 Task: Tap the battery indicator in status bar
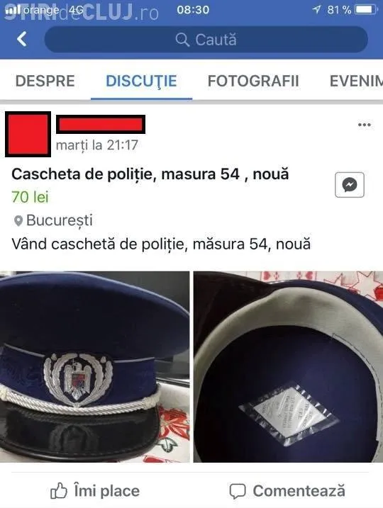[x=366, y=10]
